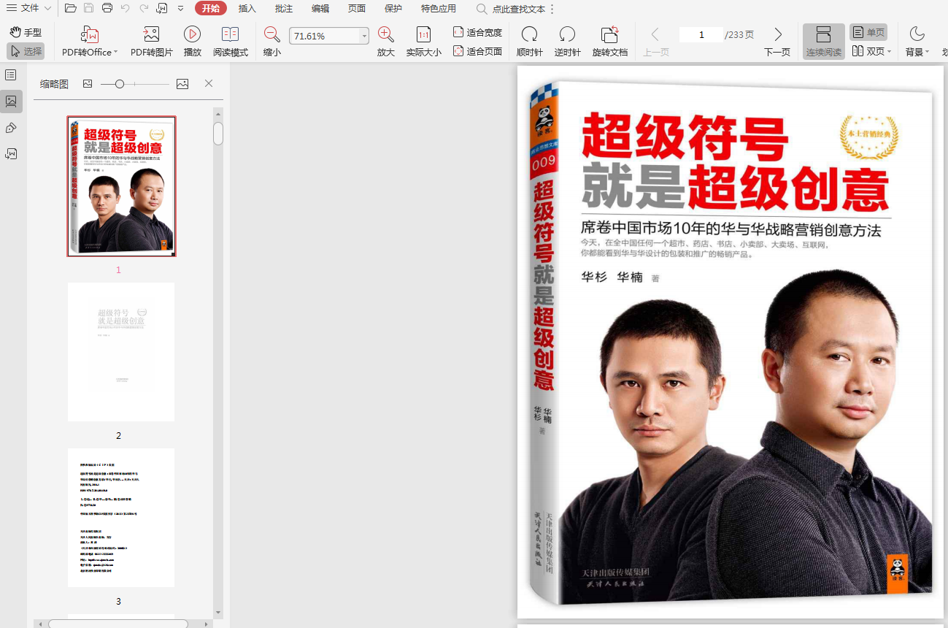Switch to the 特色应用 tab
This screenshot has width=948, height=628.
[439, 9]
